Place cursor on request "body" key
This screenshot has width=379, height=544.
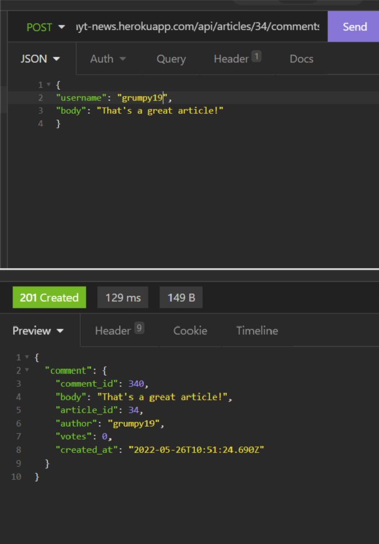tap(71, 111)
